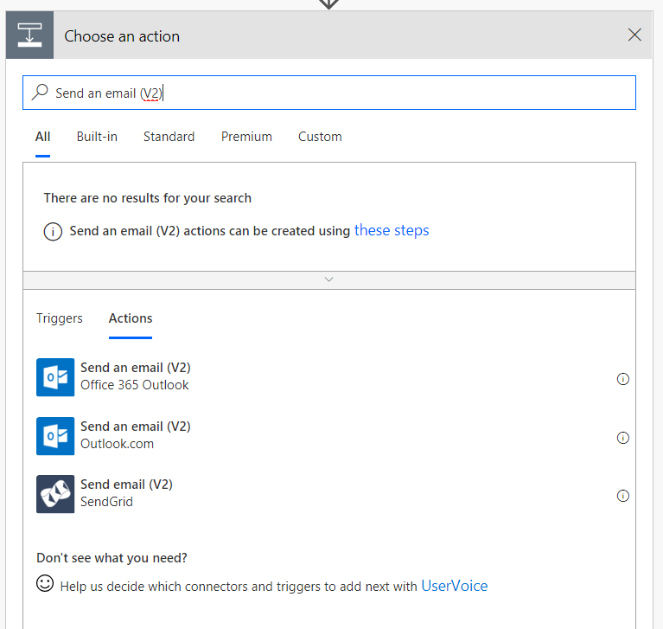Collapse the connectors panel with chevron

328,279
